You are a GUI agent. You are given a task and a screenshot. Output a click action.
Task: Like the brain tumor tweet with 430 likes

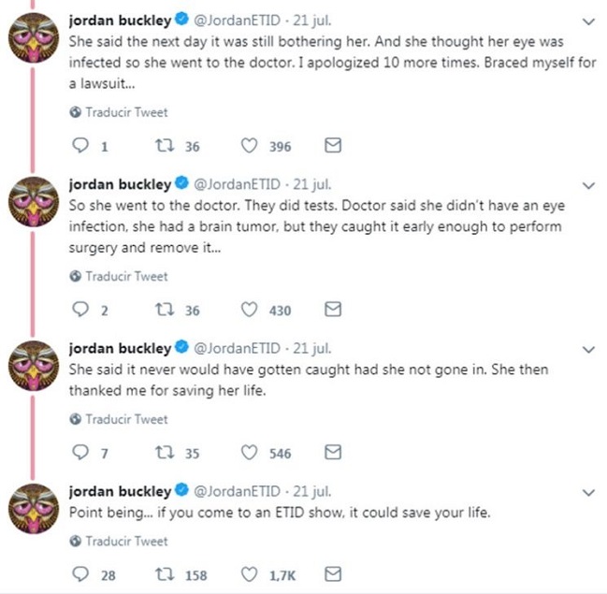(250, 311)
